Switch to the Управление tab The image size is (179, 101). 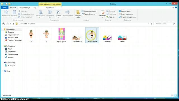click(50, 8)
